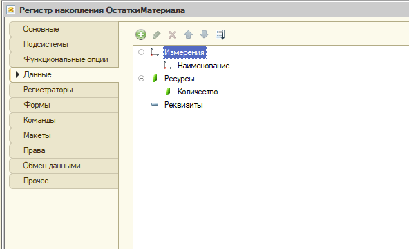Image resolution: width=409 pixels, height=249 pixels.
Task: Open the Подсистемы tab
Action: click(64, 44)
